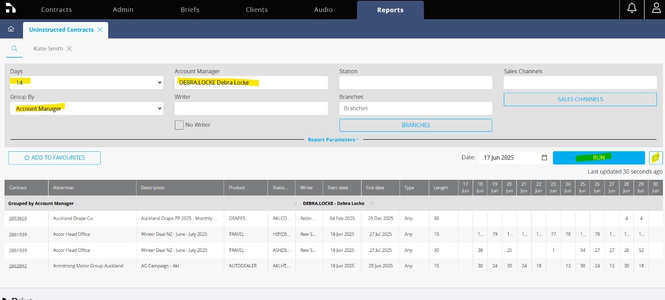665x300 pixels.
Task: Open the notifications bell icon
Action: [x=632, y=9]
